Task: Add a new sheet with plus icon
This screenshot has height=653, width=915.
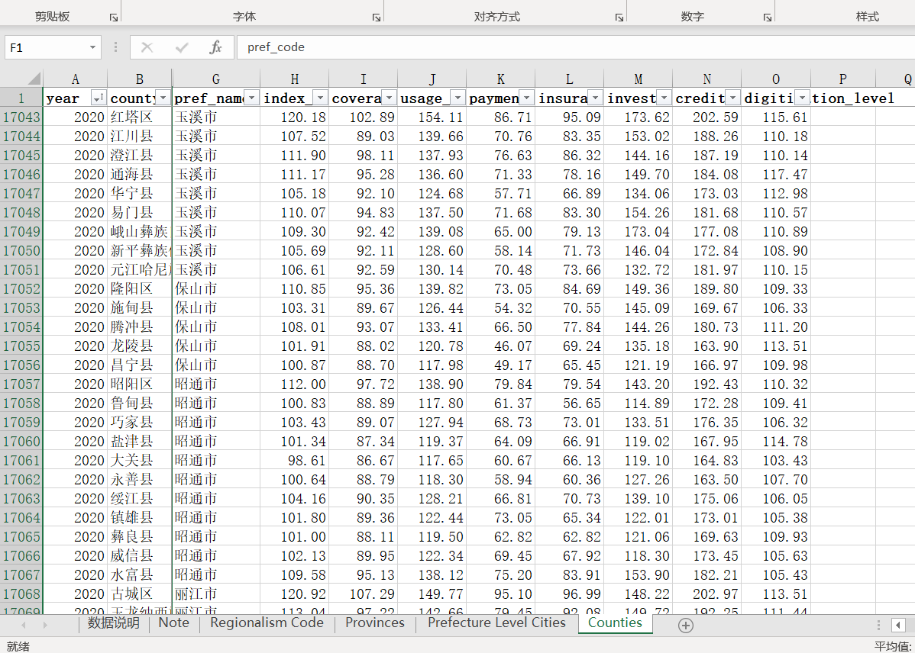Action: pos(686,626)
